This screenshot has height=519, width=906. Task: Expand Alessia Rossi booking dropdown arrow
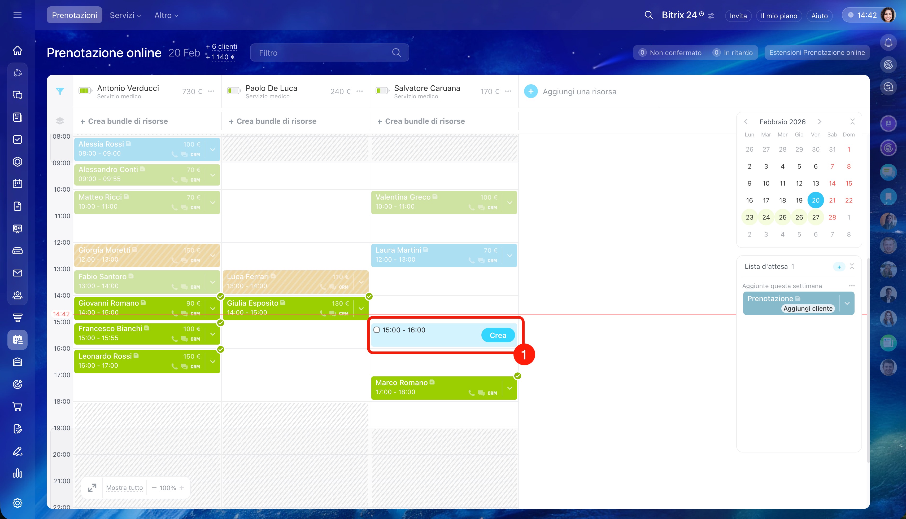point(213,149)
